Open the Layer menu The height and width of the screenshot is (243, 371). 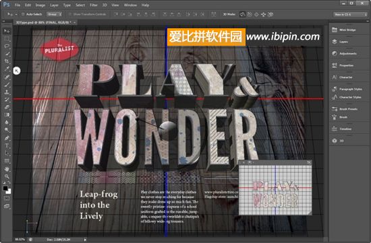[54, 5]
